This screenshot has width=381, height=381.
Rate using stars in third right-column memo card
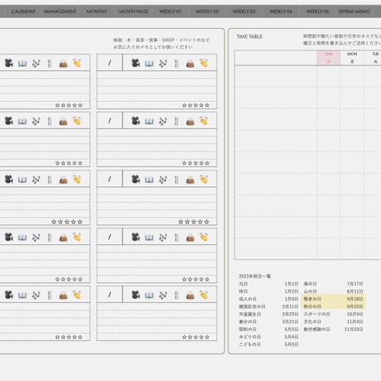coord(194,221)
